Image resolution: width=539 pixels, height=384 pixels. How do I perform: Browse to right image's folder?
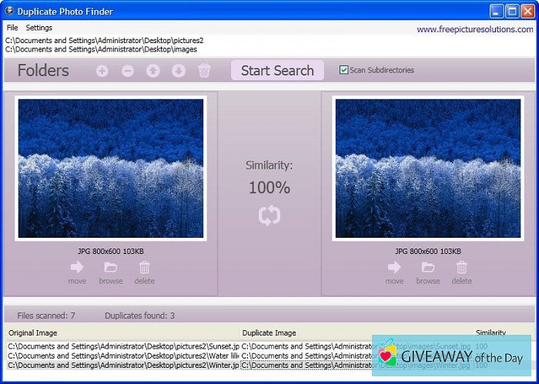(428, 272)
